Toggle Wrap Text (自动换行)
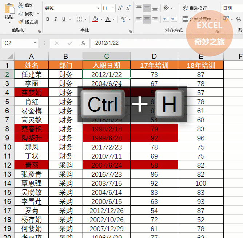Image resolution: width=243 pixels, height=238 pixels. point(195,8)
